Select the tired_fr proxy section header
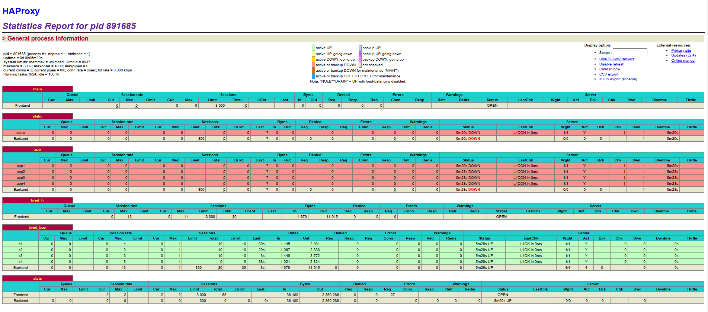The image size is (708, 312). (38, 200)
